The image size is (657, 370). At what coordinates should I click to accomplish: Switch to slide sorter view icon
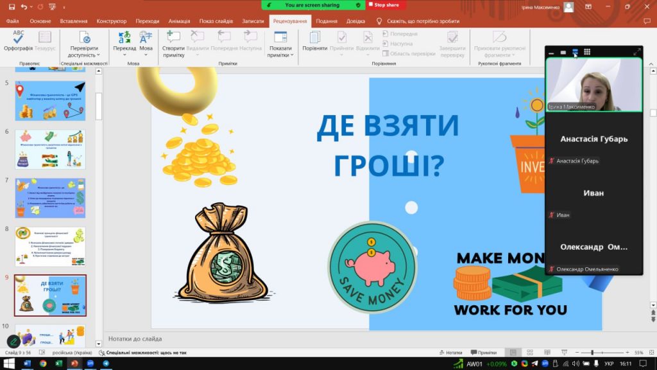529,353
